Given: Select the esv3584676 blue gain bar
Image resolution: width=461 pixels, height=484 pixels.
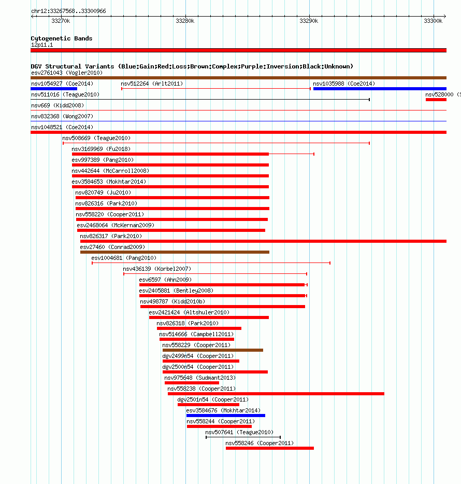Looking at the screenshot, I should click(226, 416).
